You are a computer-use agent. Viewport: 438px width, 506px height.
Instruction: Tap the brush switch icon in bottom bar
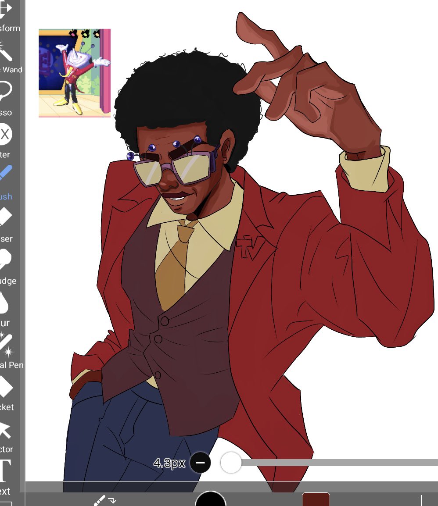104,500
